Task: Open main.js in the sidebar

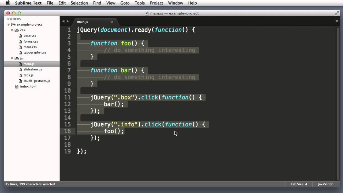Action: pyautogui.click(x=29, y=64)
